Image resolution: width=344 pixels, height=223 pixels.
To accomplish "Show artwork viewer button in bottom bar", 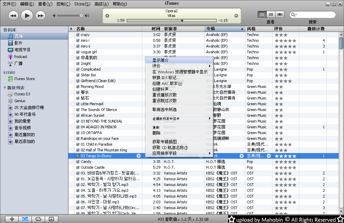I will coord(51,219).
